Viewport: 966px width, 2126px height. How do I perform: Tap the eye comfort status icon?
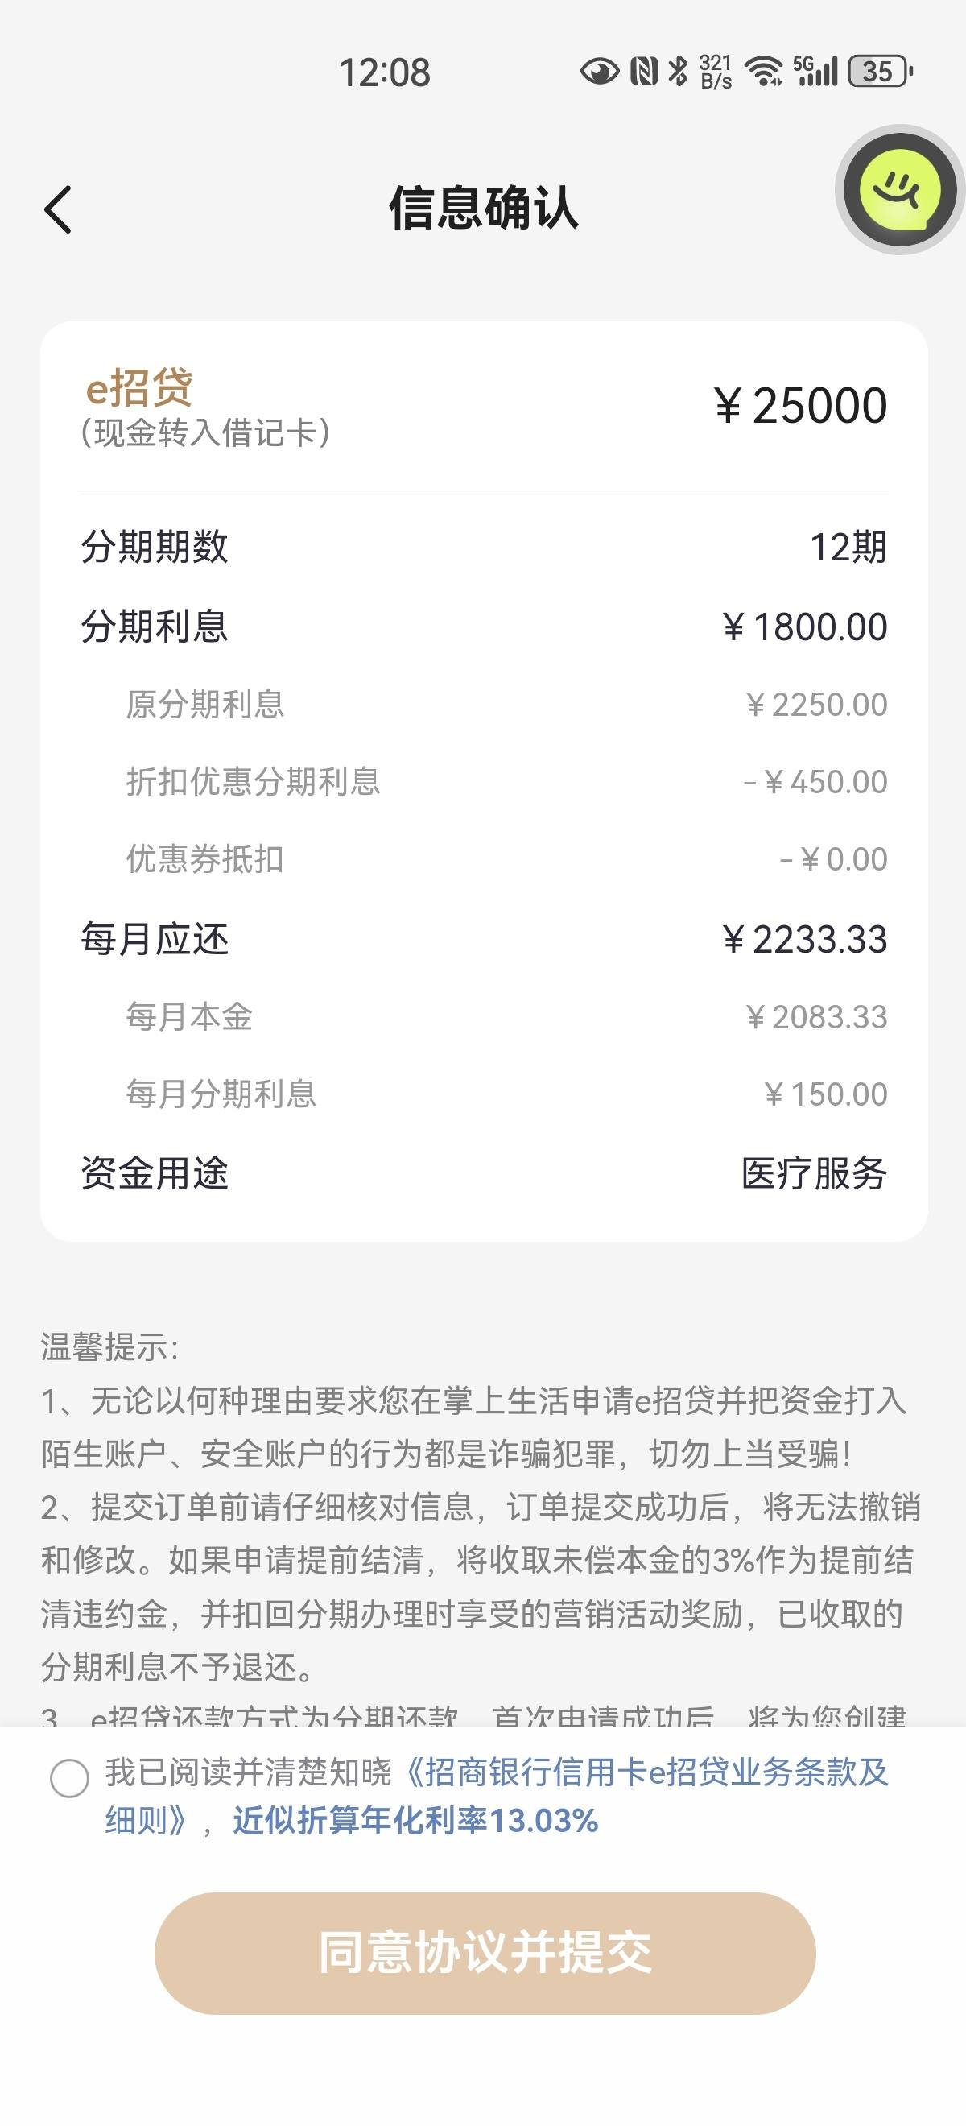(x=600, y=72)
